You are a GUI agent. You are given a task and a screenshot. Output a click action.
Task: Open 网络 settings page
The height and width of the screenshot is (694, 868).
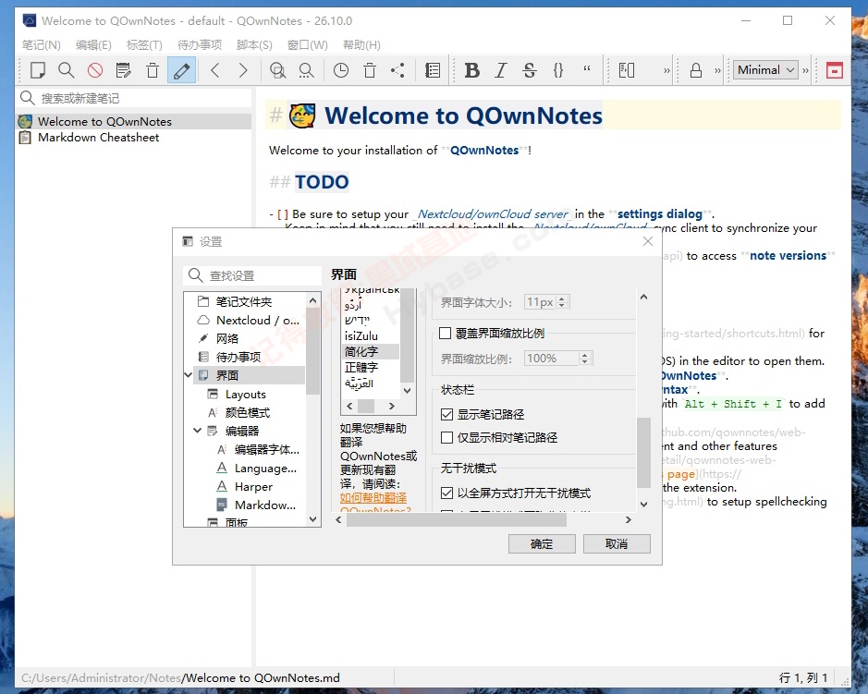point(227,338)
